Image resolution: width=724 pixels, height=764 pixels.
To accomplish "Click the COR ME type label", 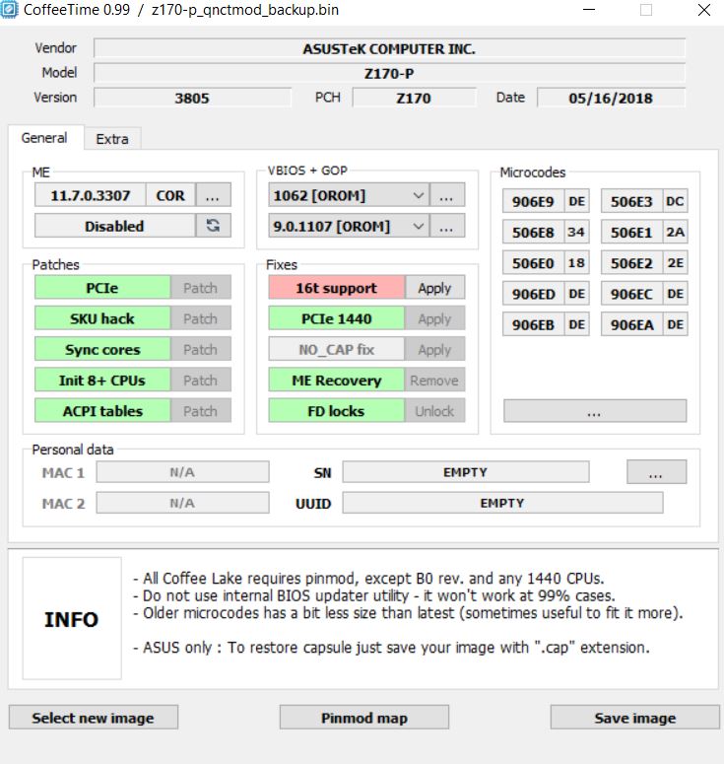I will click(170, 195).
